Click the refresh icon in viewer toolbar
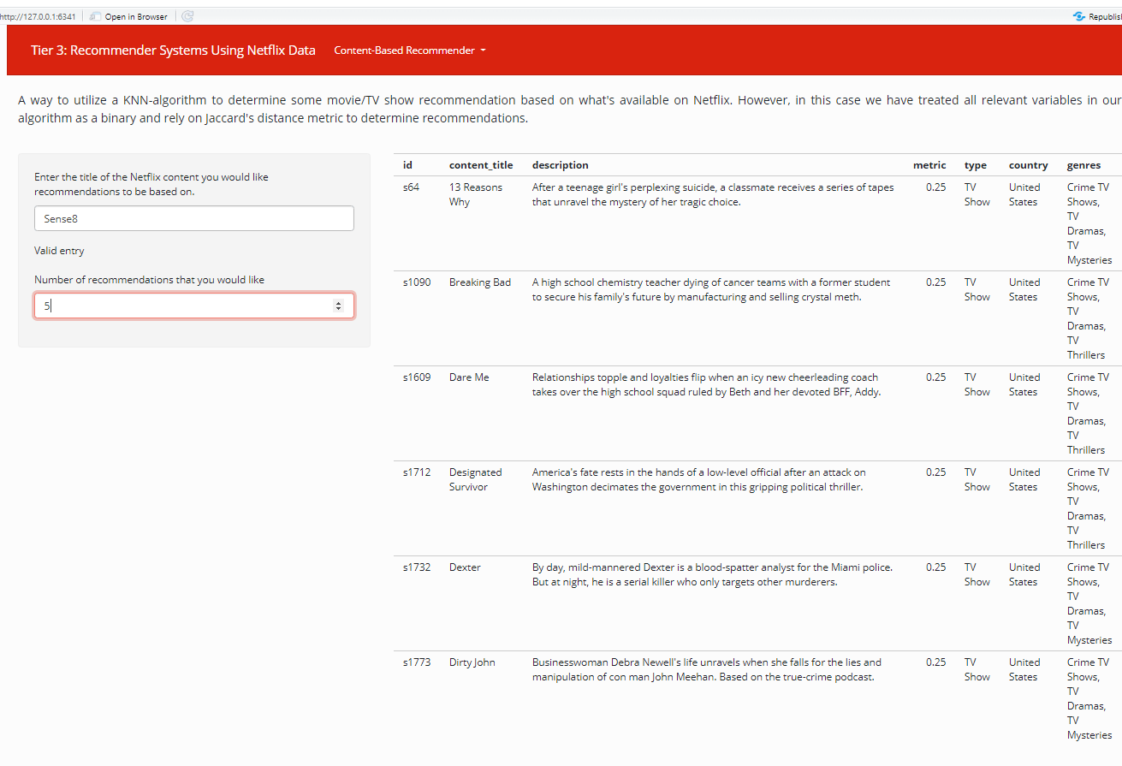The height and width of the screenshot is (766, 1122). point(187,16)
